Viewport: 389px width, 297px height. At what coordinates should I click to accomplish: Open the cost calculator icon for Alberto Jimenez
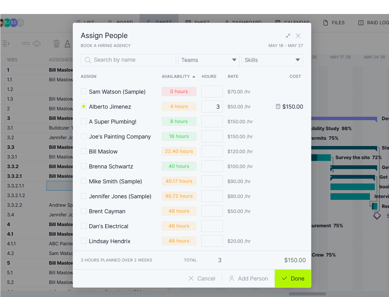pos(278,106)
